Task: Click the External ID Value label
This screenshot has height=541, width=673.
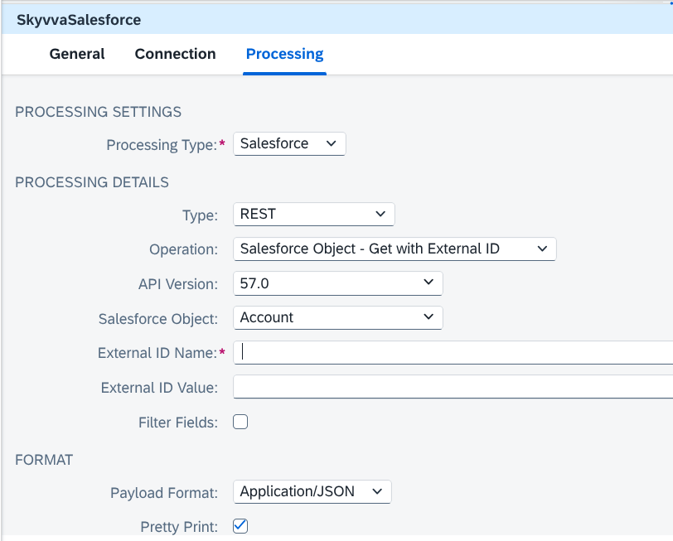Action: pos(159,388)
